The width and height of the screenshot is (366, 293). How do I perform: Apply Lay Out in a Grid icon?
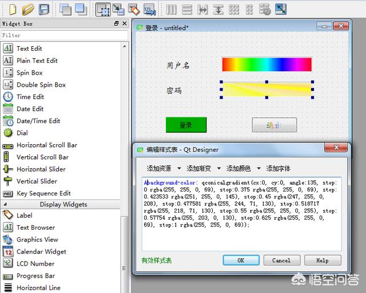tap(234, 10)
